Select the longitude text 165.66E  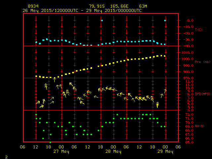(x=119, y=6)
